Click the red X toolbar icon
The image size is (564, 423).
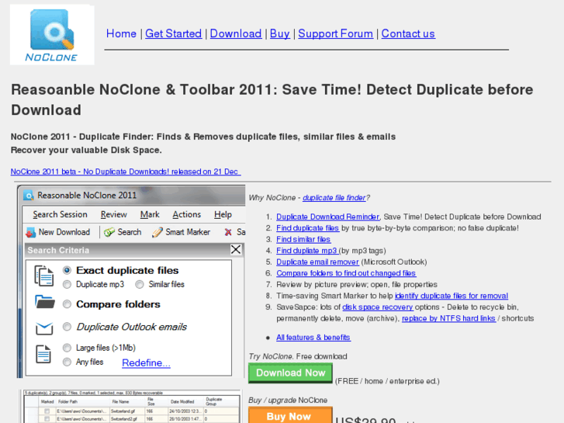[228, 233]
